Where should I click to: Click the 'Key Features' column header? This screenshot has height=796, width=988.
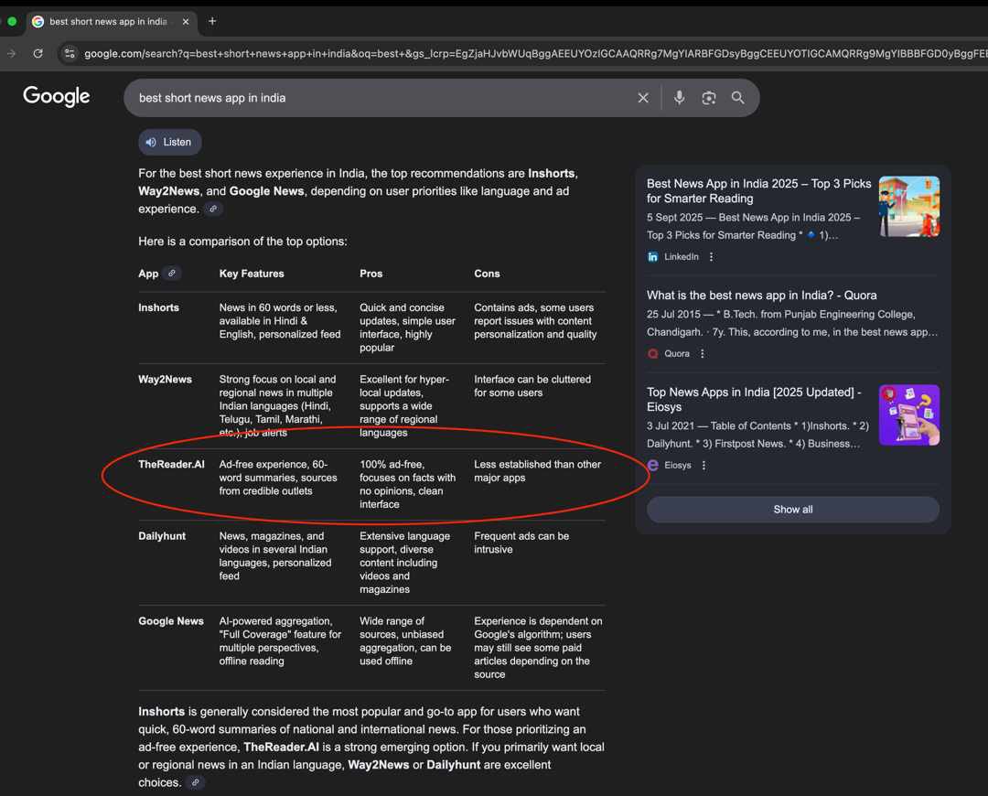pos(252,274)
